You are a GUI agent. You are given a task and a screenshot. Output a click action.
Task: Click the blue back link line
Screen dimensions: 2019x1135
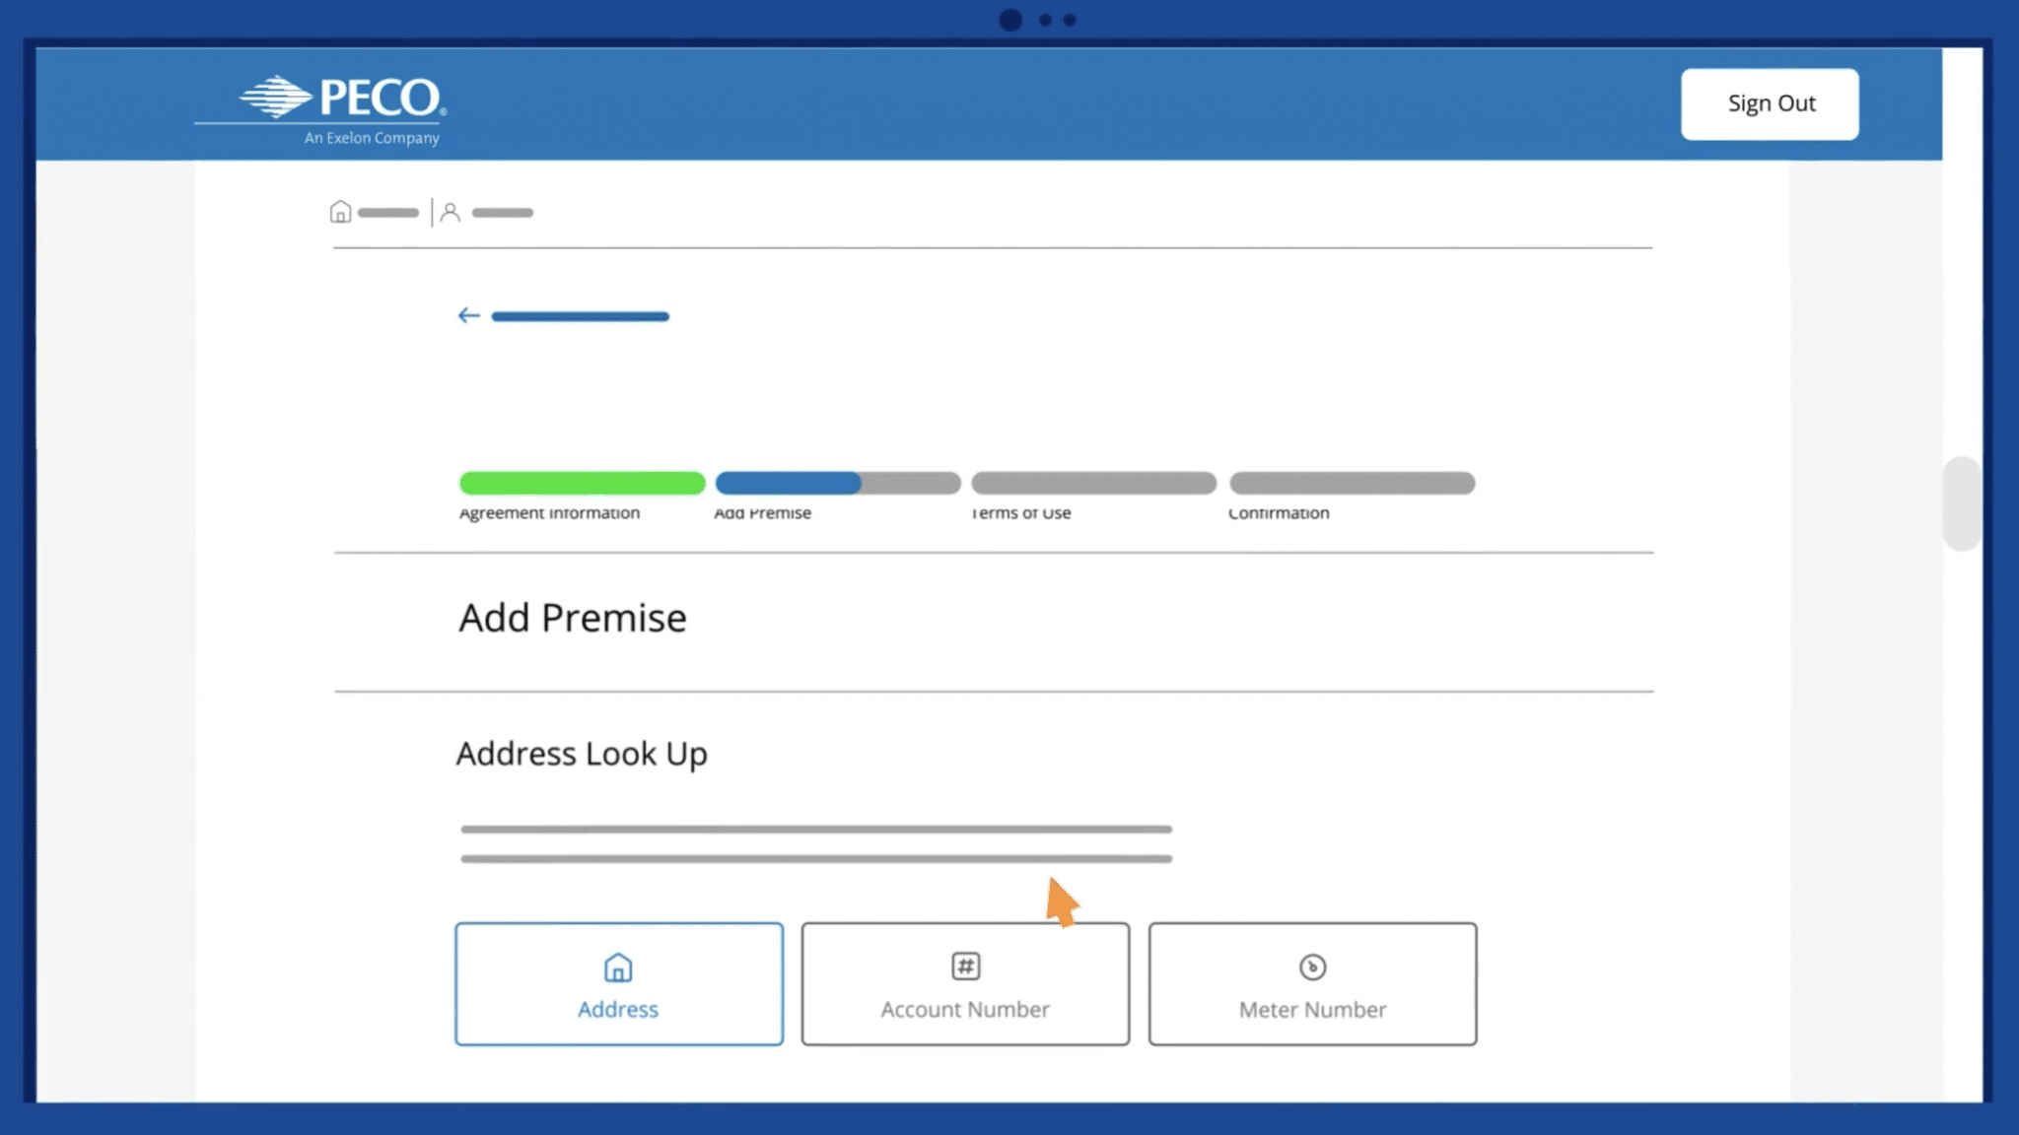point(580,316)
